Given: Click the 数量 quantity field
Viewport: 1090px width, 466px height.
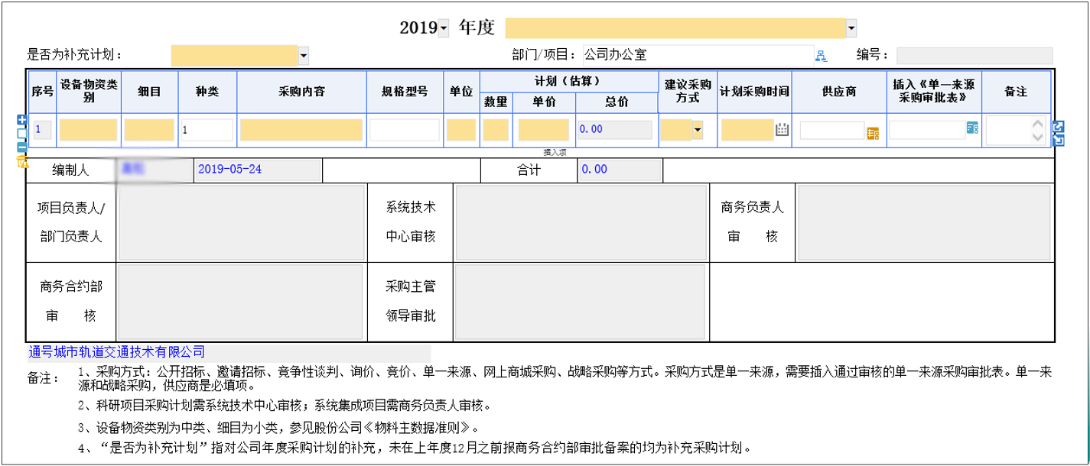Looking at the screenshot, I should [x=496, y=130].
